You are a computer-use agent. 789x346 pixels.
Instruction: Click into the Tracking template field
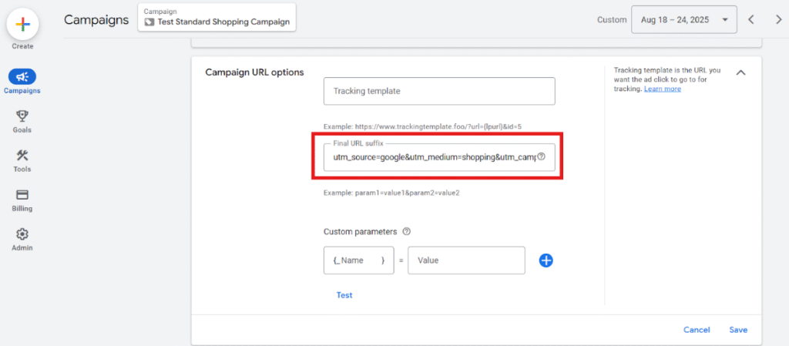438,91
